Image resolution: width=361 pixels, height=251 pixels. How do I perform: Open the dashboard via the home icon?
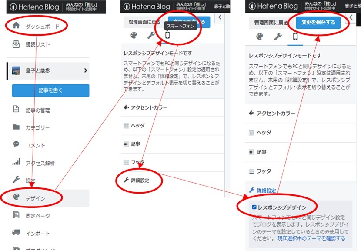16,25
